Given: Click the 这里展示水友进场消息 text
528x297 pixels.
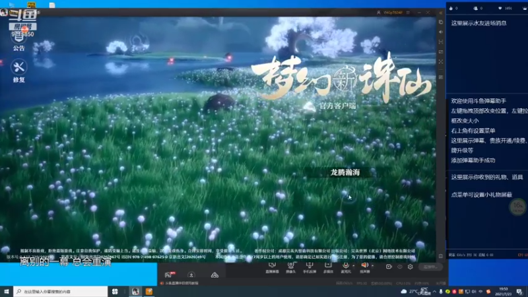Looking at the screenshot, I should tap(478, 23).
